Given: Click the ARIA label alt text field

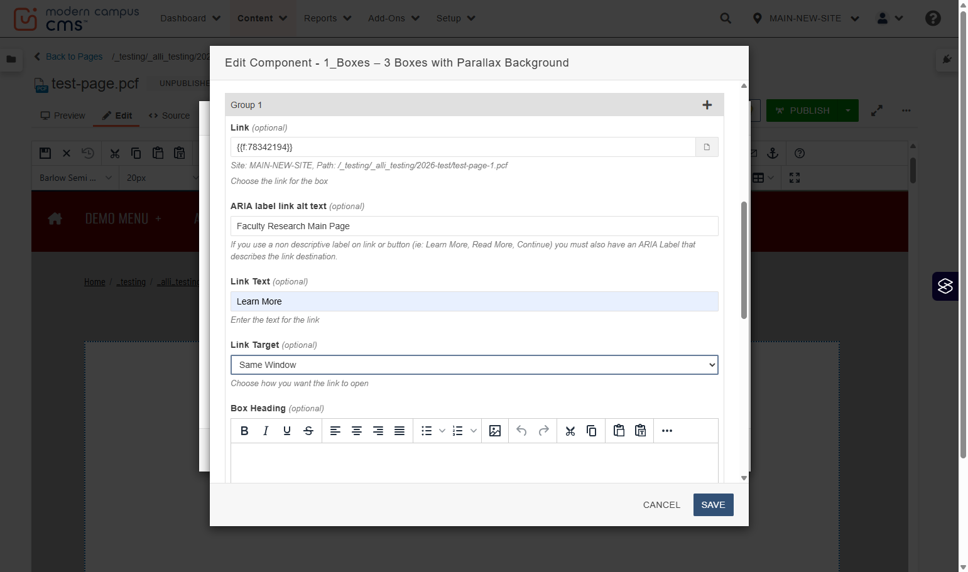Looking at the screenshot, I should click(474, 226).
